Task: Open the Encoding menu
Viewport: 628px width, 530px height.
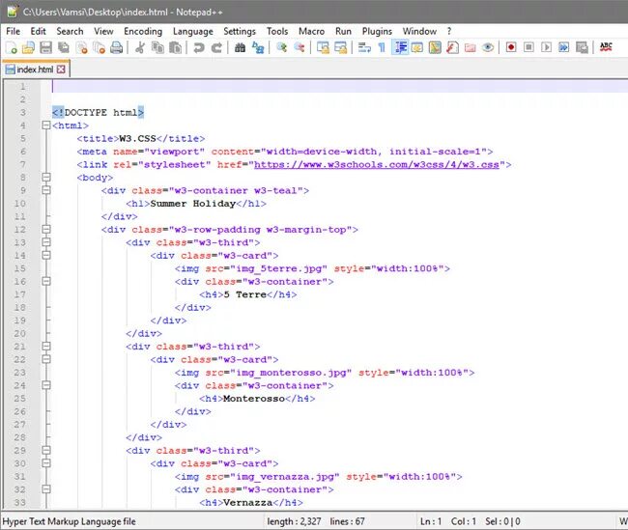Action: click(x=143, y=31)
